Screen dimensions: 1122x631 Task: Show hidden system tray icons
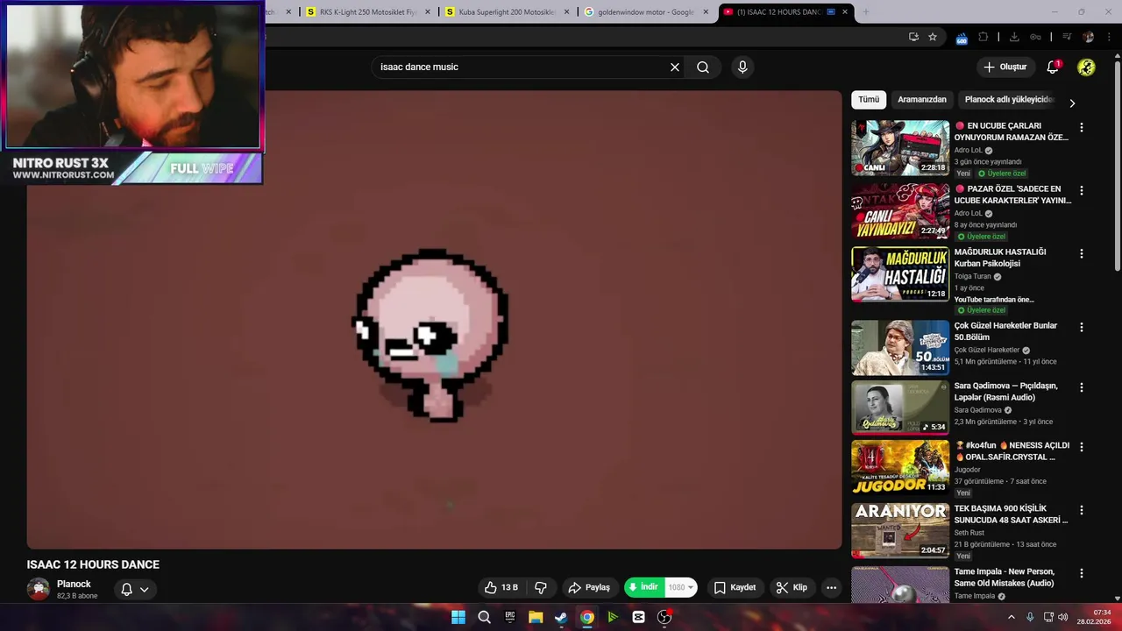[1011, 617]
